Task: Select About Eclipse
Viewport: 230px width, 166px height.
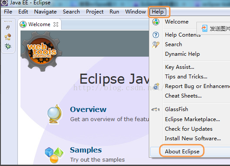Action: coord(182,152)
